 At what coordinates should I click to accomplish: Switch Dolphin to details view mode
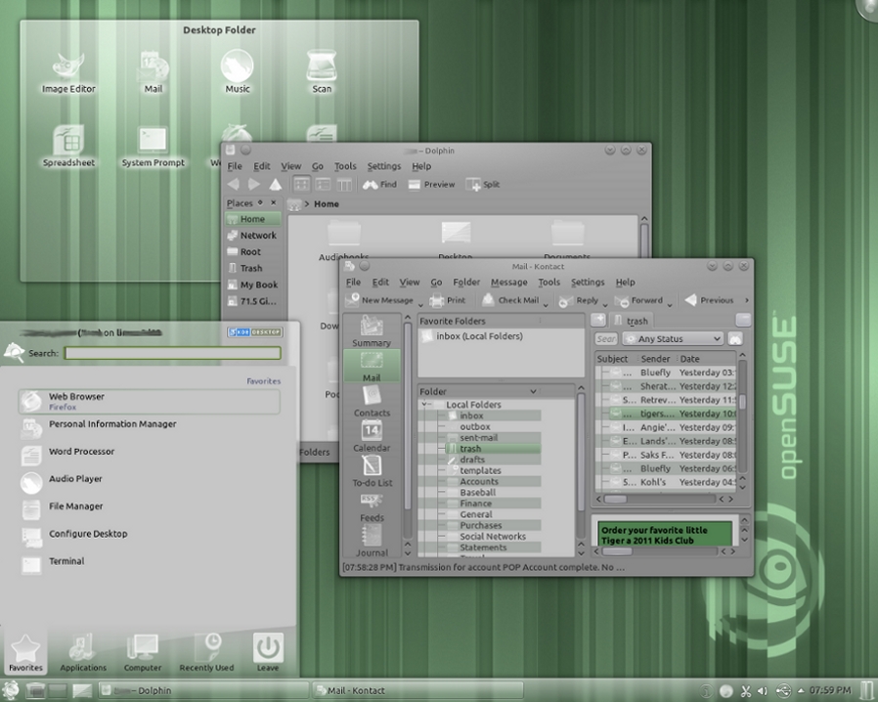pyautogui.click(x=323, y=184)
